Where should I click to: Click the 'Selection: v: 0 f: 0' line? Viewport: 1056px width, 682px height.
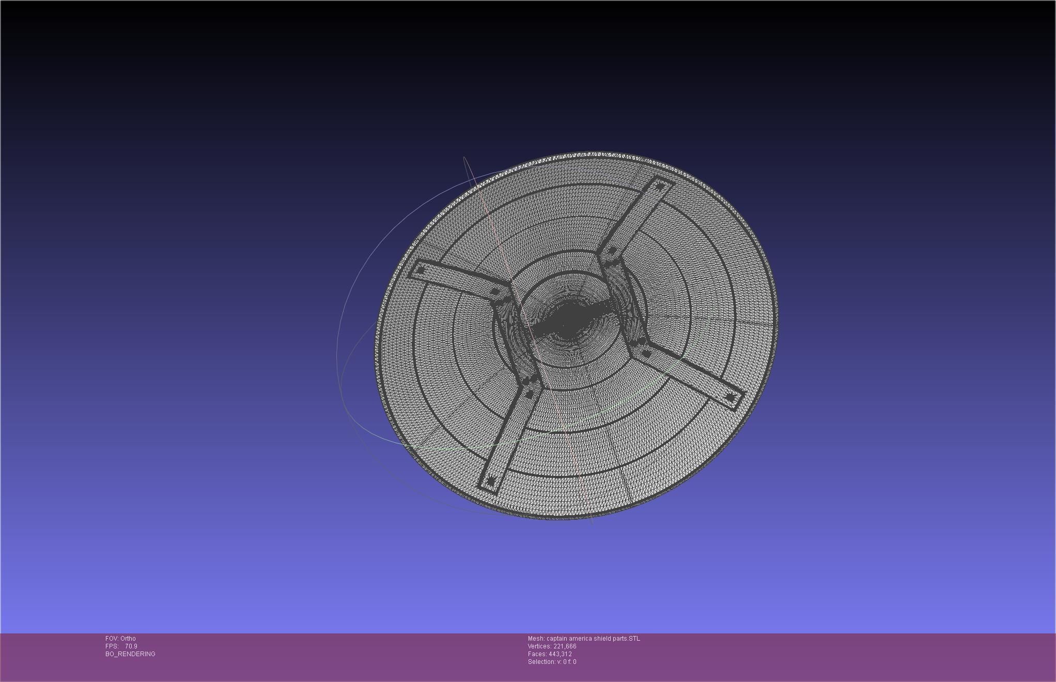(552, 662)
